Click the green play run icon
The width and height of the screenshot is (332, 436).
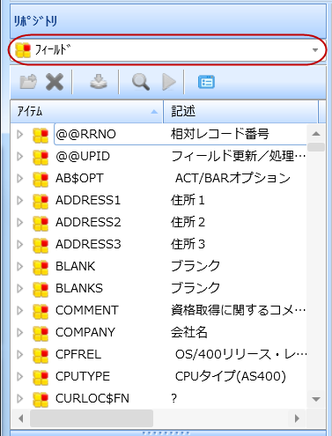coord(169,82)
